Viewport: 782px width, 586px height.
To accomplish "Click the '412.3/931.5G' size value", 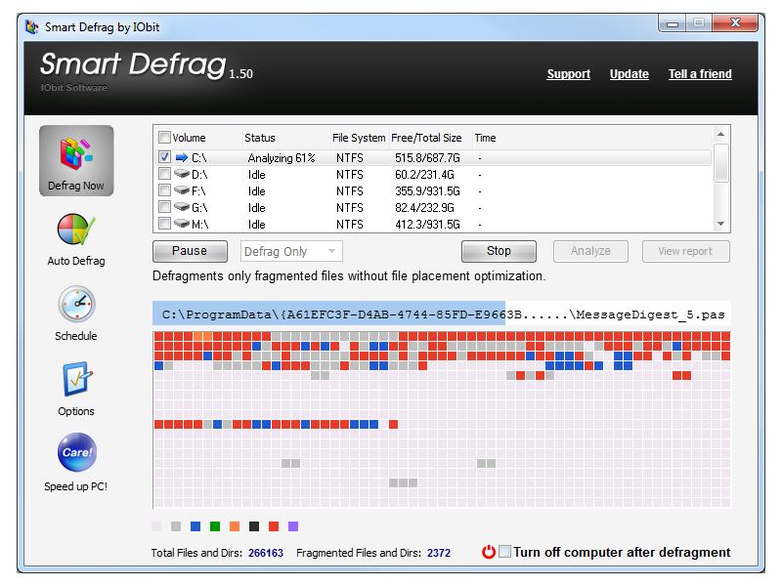I will [x=427, y=225].
